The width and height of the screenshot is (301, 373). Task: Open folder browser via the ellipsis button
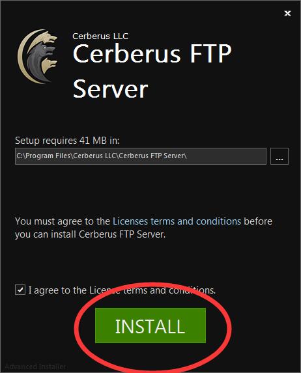pyautogui.click(x=279, y=156)
